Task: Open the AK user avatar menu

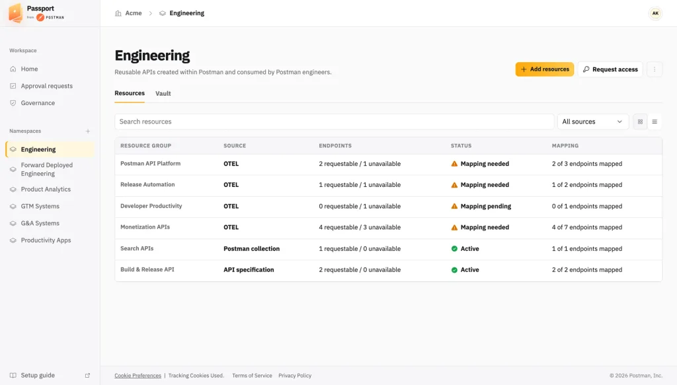Action: 655,13
